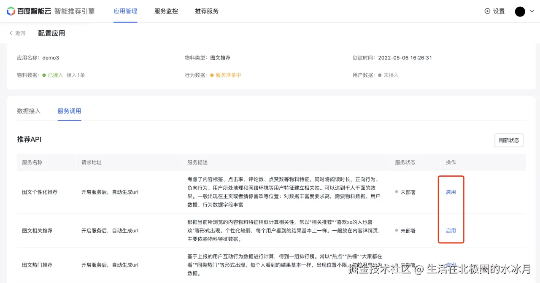Click the 服务状态 column header
This screenshot has height=283, width=540.
pyautogui.click(x=405, y=162)
